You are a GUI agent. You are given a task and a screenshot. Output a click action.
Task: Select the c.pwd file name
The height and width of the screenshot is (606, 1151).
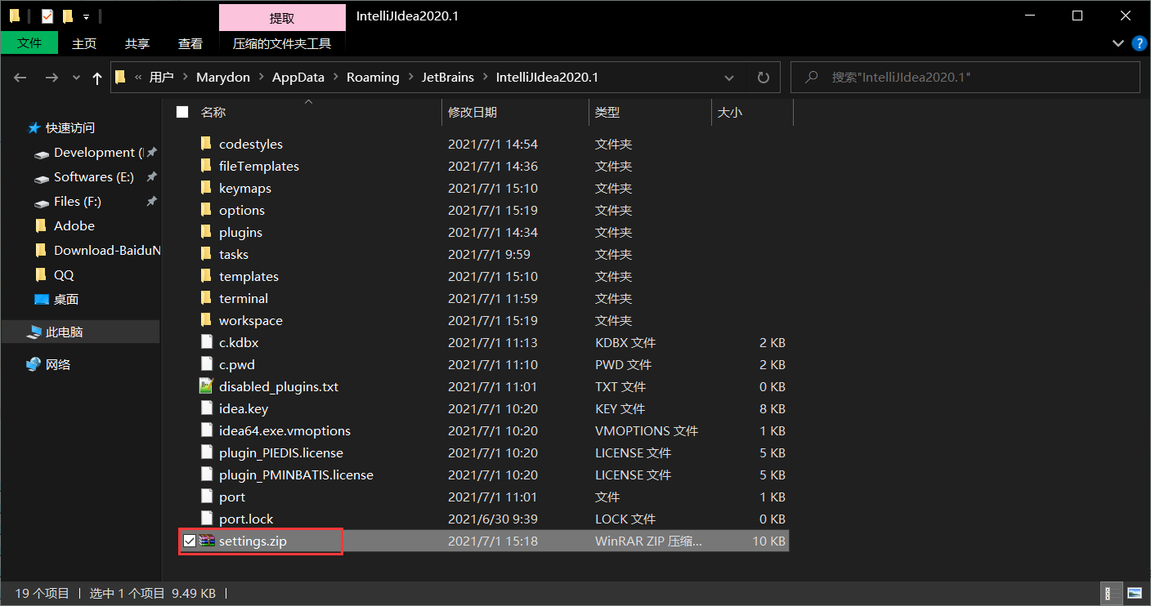(x=237, y=364)
